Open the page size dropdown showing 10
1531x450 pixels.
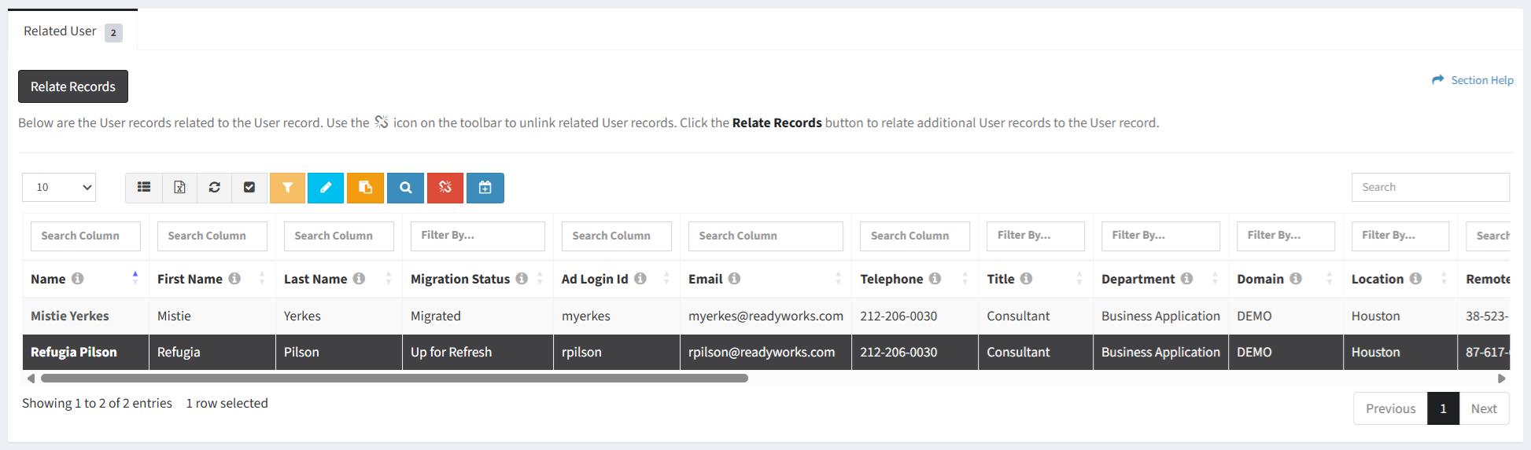point(59,188)
